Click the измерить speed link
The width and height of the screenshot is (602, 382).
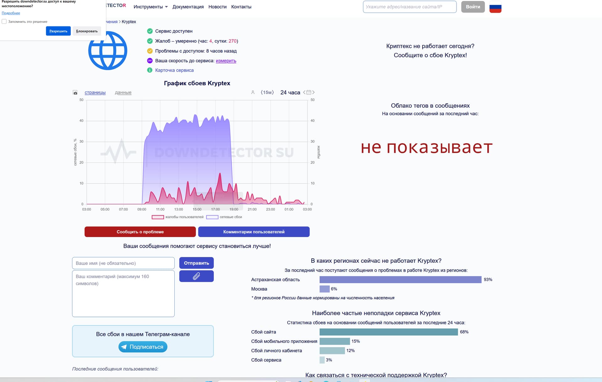pyautogui.click(x=226, y=61)
